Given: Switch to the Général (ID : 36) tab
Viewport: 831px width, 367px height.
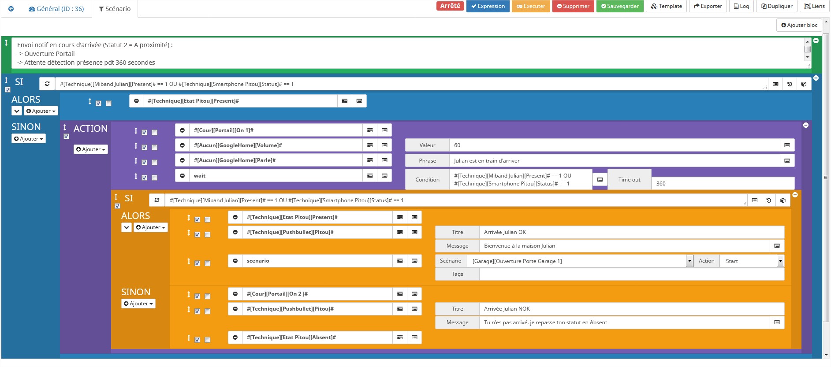Looking at the screenshot, I should click(x=56, y=9).
